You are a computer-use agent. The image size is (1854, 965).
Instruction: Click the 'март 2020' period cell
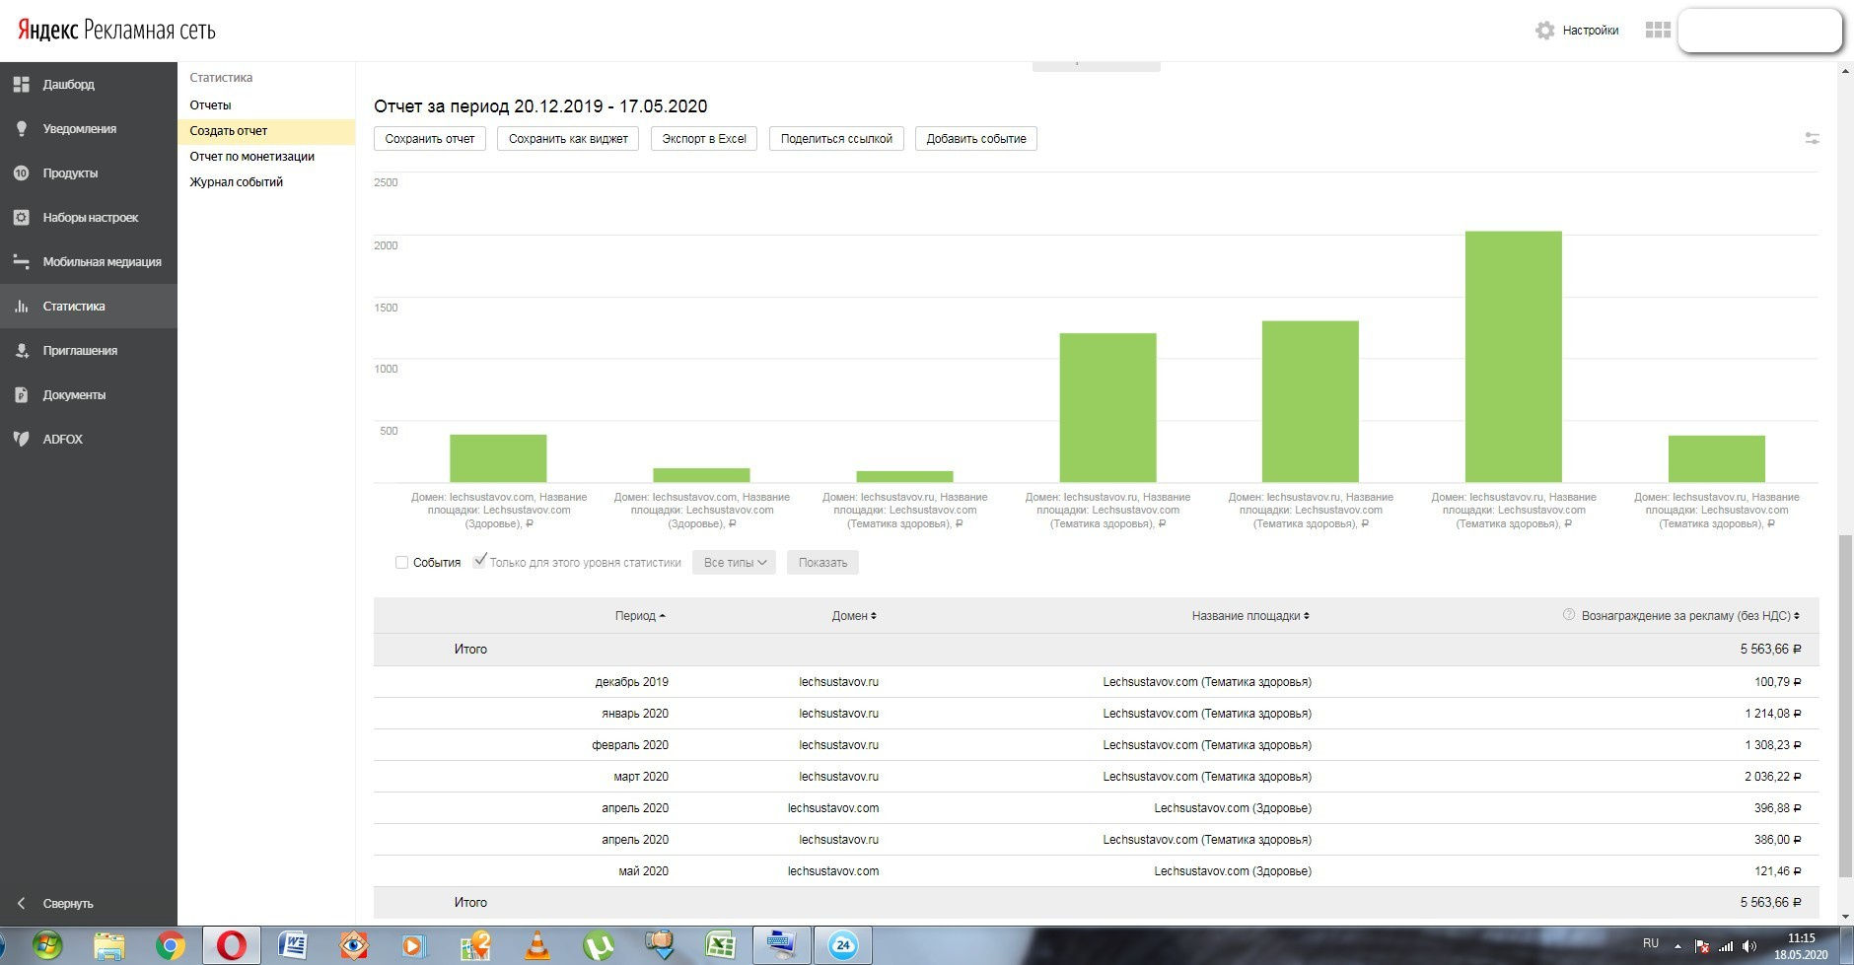pyautogui.click(x=641, y=777)
